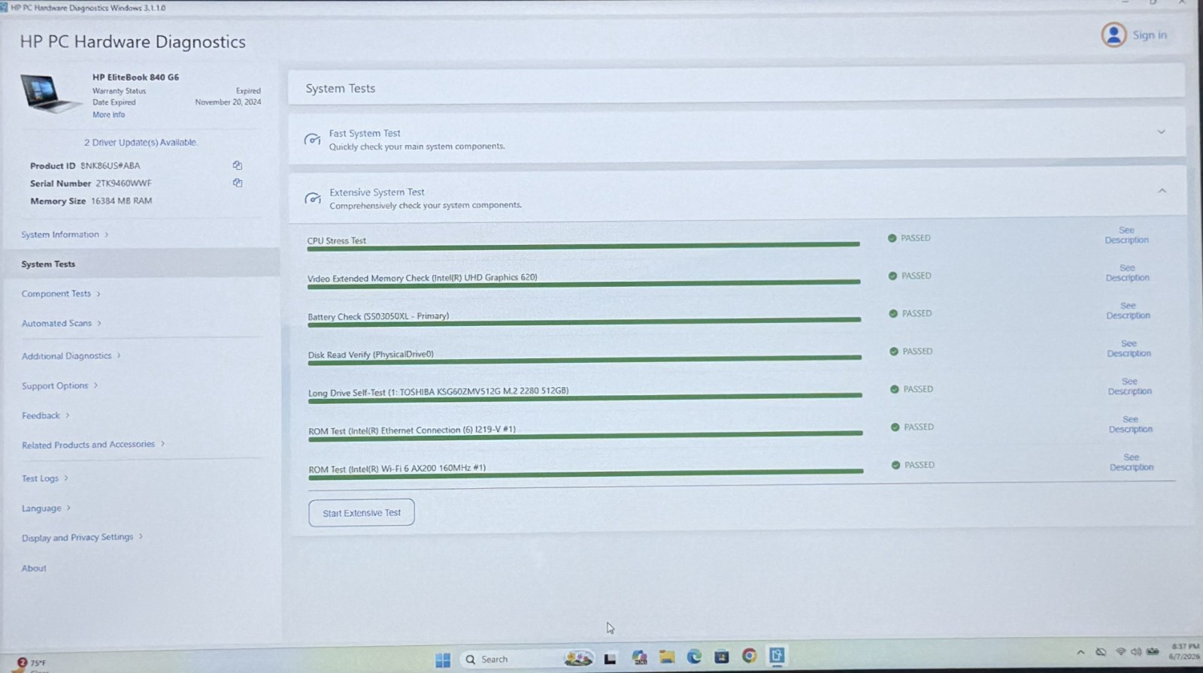This screenshot has height=673, width=1203.
Task: Open the More info warranty link
Action: 109,115
